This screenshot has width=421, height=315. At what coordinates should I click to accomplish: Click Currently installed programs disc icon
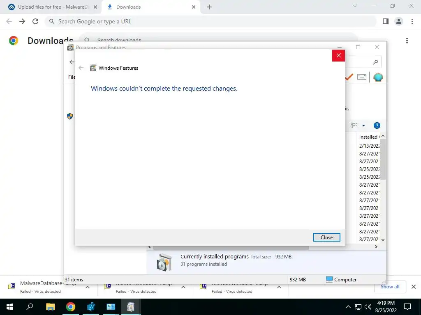coord(164,262)
